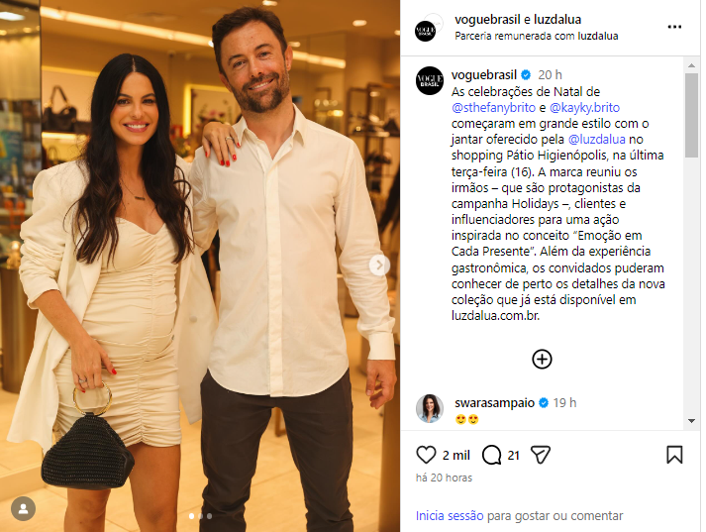
Task: Save post with the bookmark icon
Action: [674, 455]
